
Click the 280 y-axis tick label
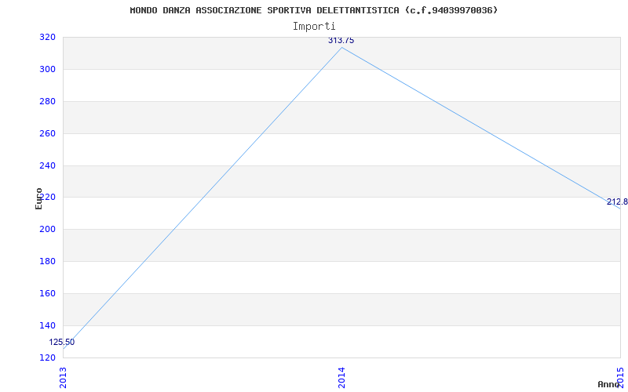pyautogui.click(x=46, y=102)
